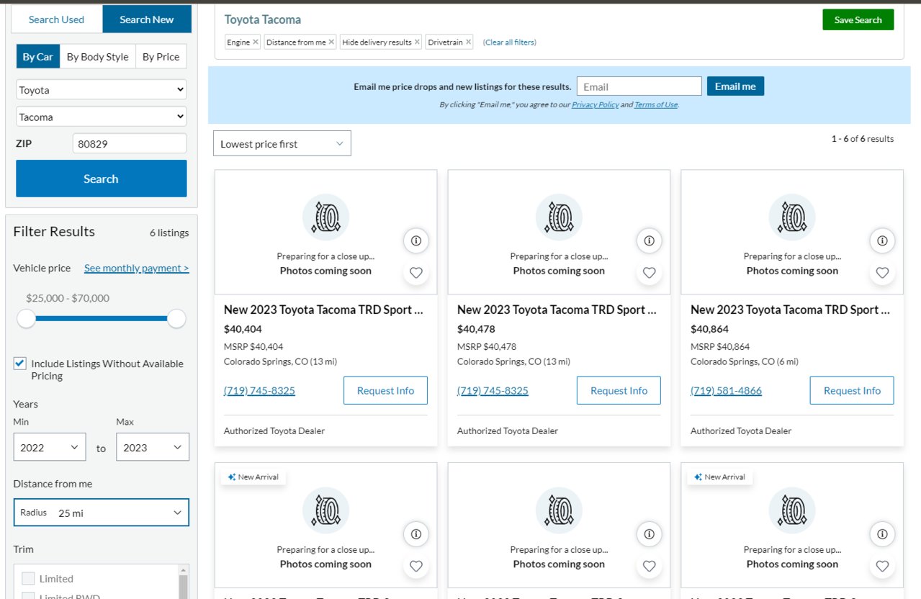Click the Email address input field
Screen dimensions: 921x599
639,86
